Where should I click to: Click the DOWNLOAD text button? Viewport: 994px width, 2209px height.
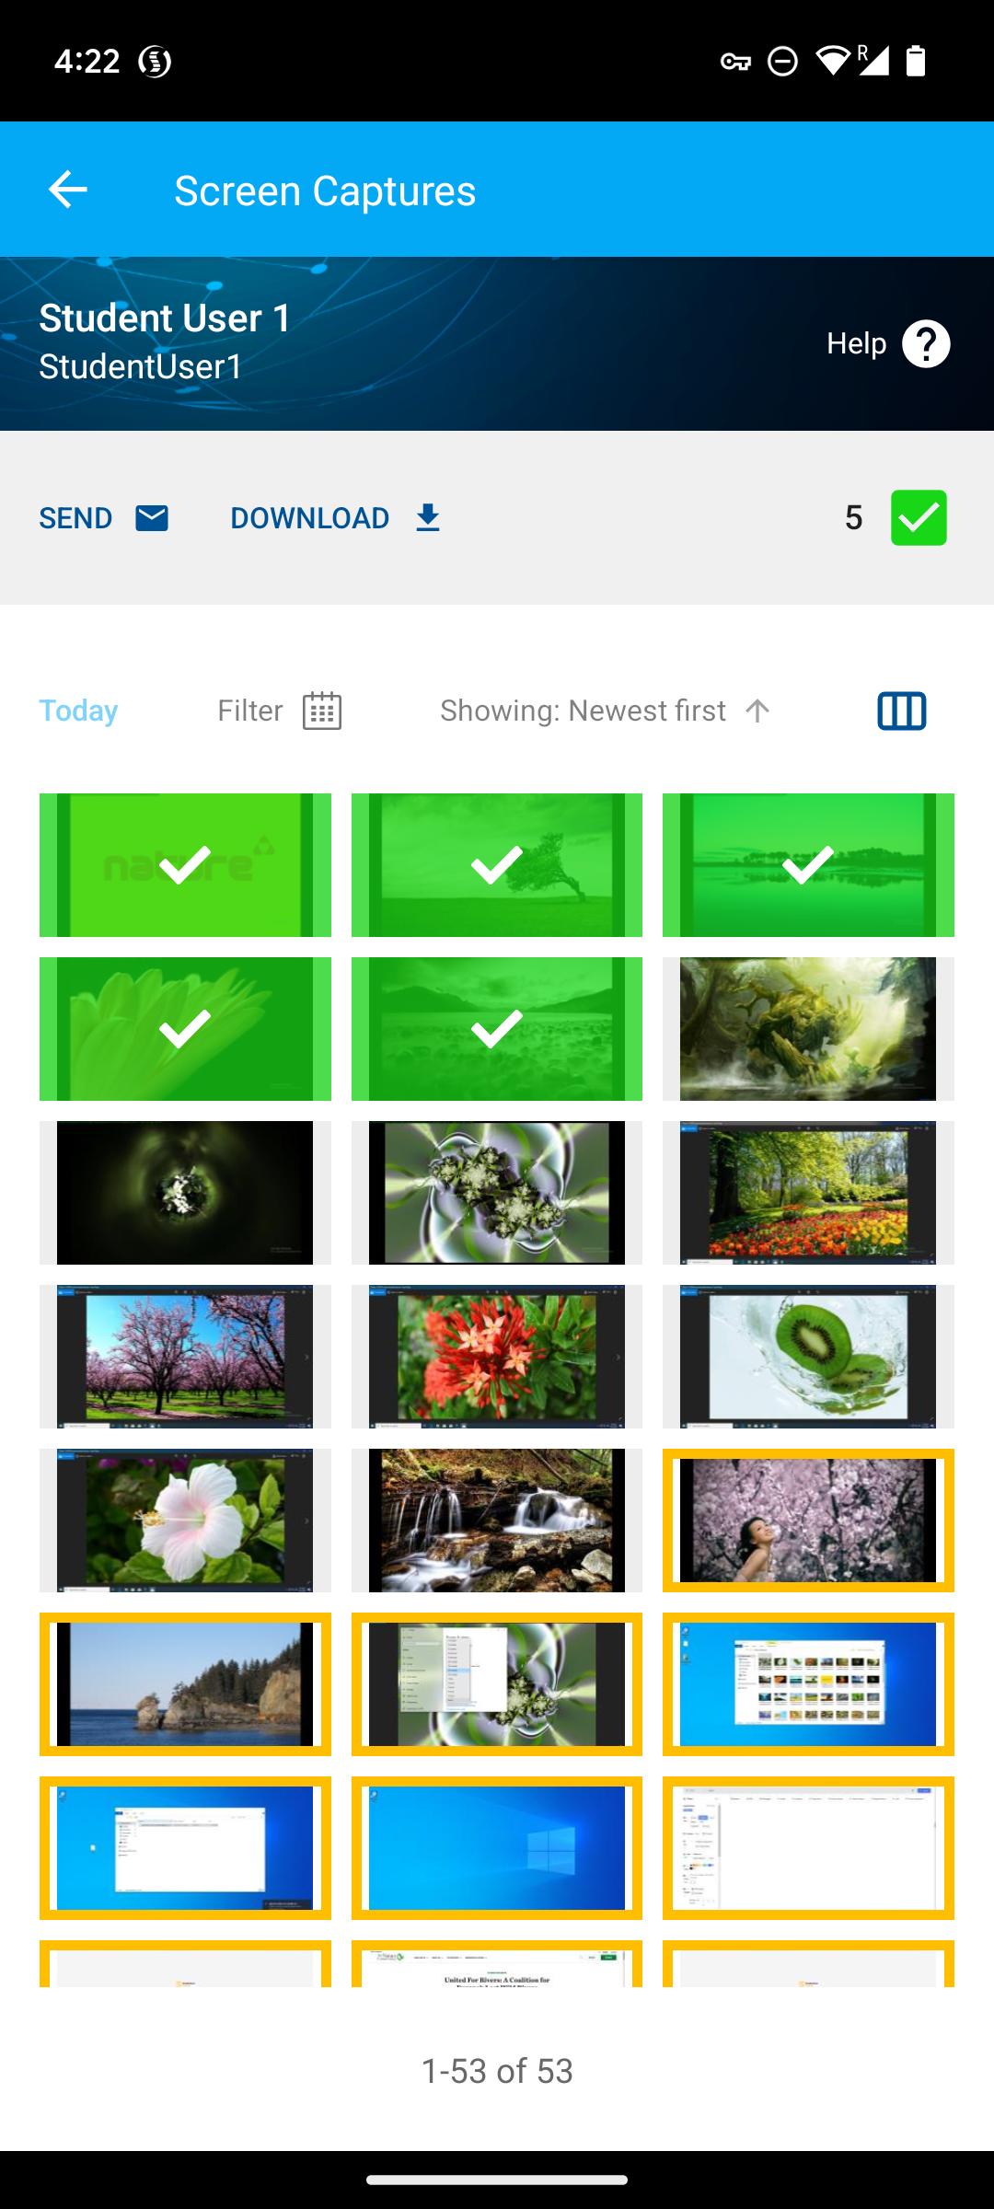tap(310, 518)
